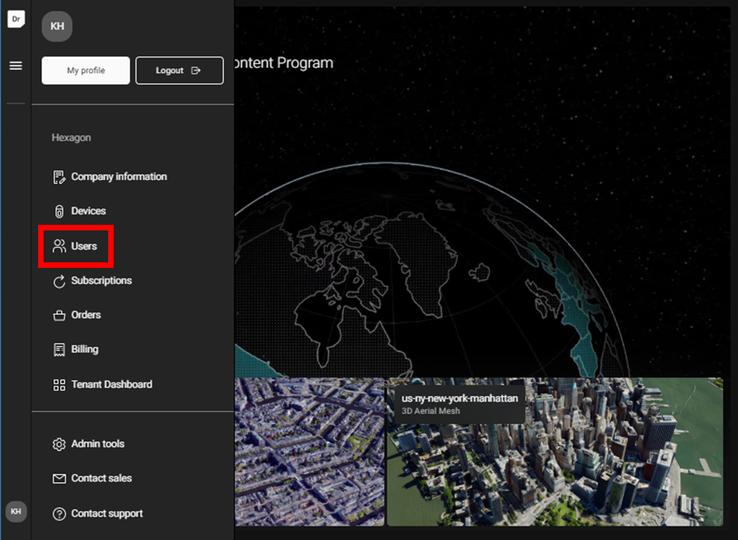Open the Contact sales link

[x=101, y=479]
